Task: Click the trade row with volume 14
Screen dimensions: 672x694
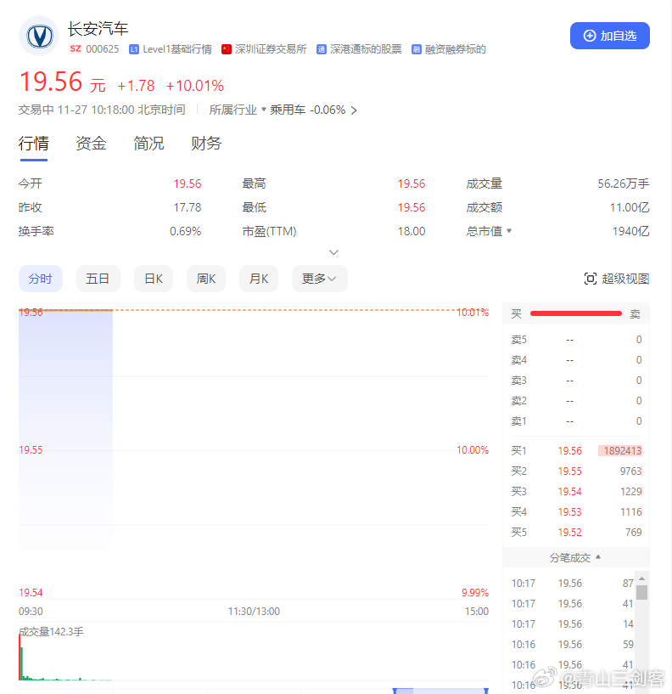Action: (573, 624)
